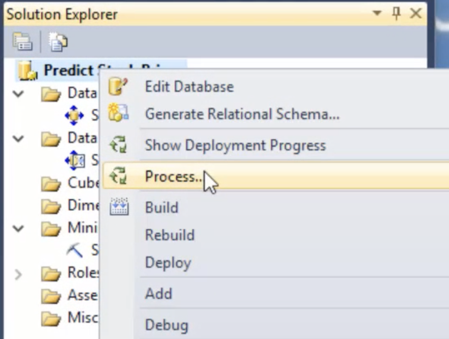Select the Mini folder icon
The width and height of the screenshot is (449, 339).
coord(51,229)
